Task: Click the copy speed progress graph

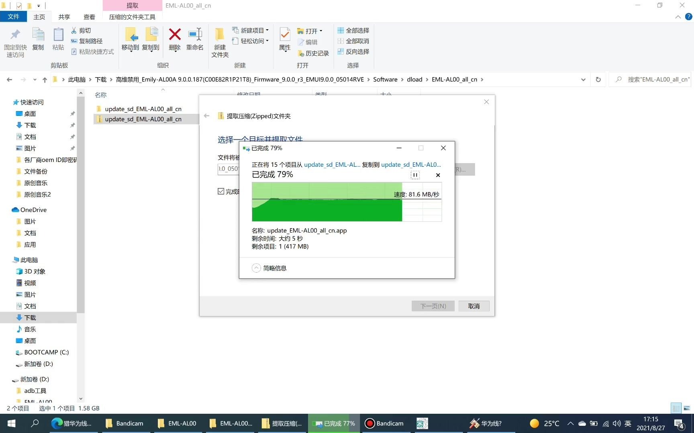Action: tap(347, 202)
